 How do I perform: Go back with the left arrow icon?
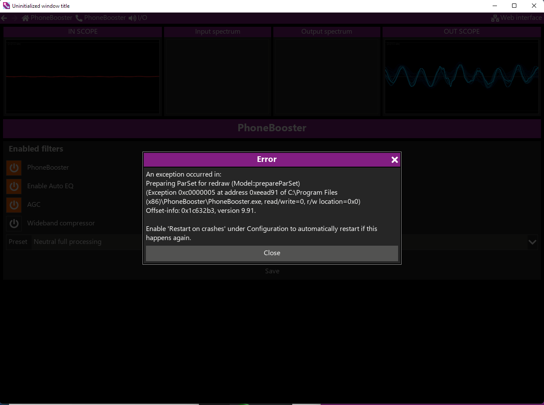pos(4,18)
